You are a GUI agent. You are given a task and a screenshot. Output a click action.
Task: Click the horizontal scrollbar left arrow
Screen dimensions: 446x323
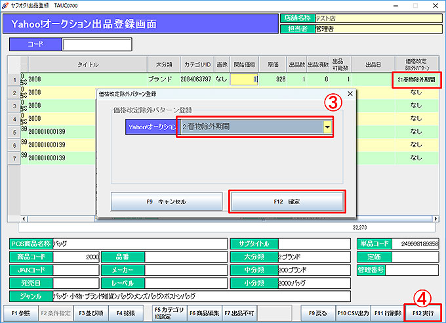point(24,219)
